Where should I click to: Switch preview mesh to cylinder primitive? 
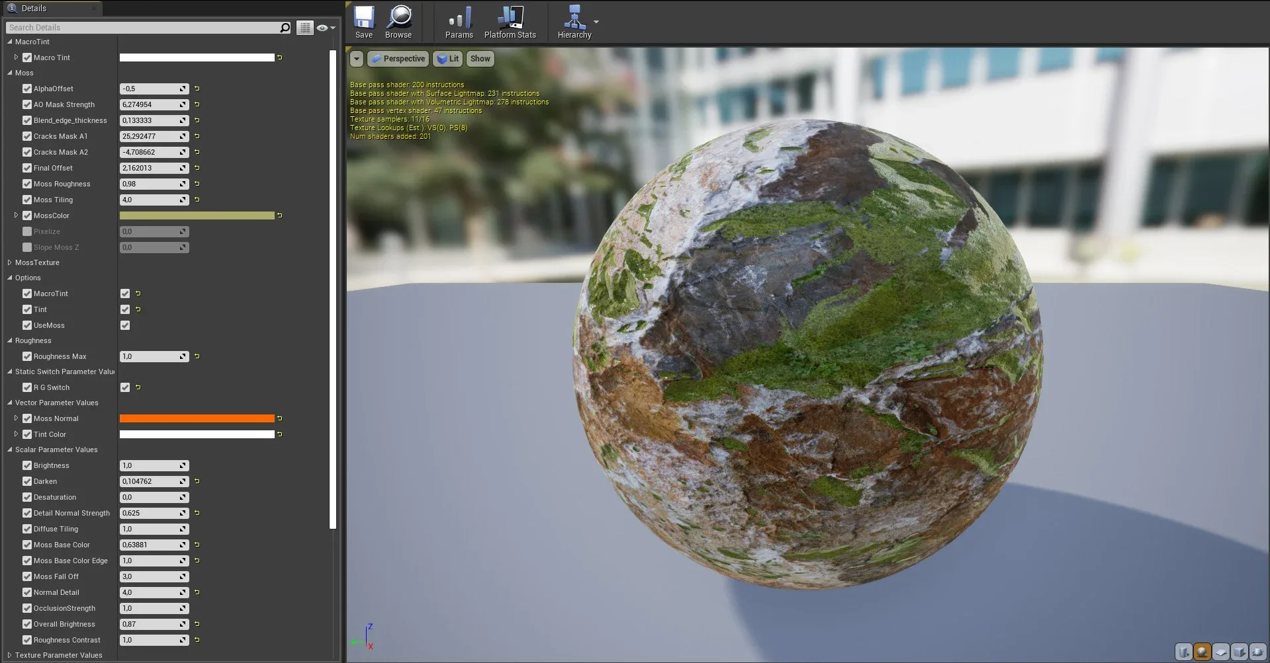tap(1184, 652)
